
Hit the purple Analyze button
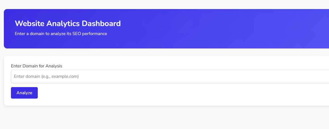coord(24,93)
